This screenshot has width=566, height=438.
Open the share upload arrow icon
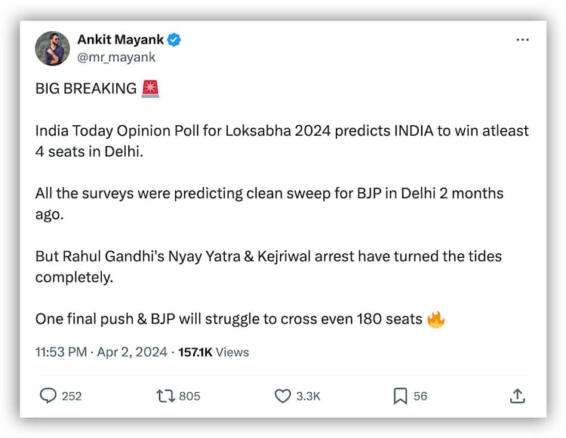click(518, 396)
